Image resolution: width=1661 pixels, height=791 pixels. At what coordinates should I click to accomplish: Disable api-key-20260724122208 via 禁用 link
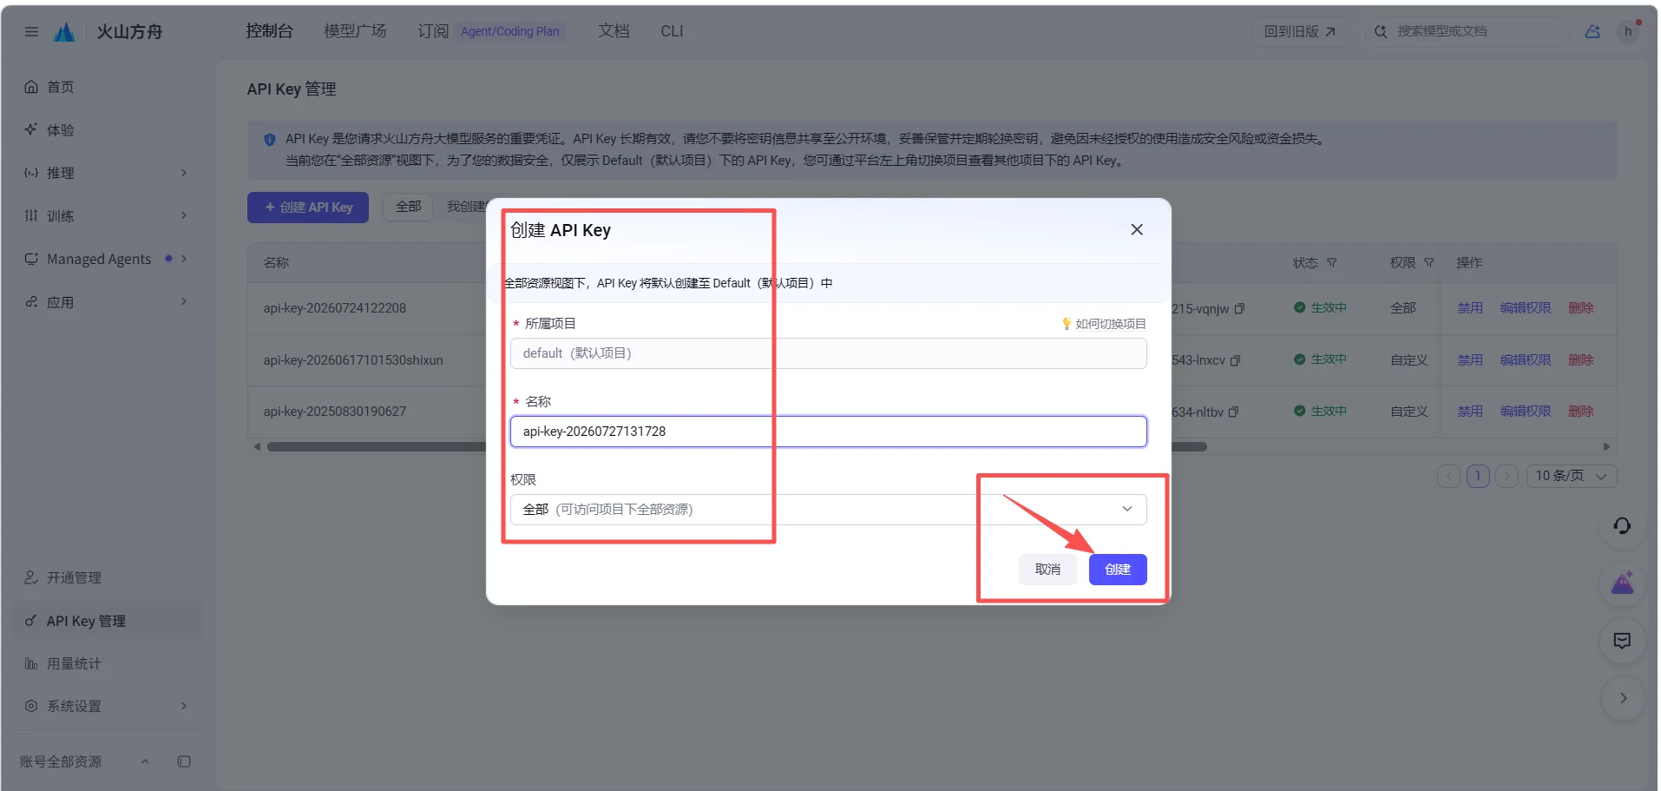tap(1470, 308)
